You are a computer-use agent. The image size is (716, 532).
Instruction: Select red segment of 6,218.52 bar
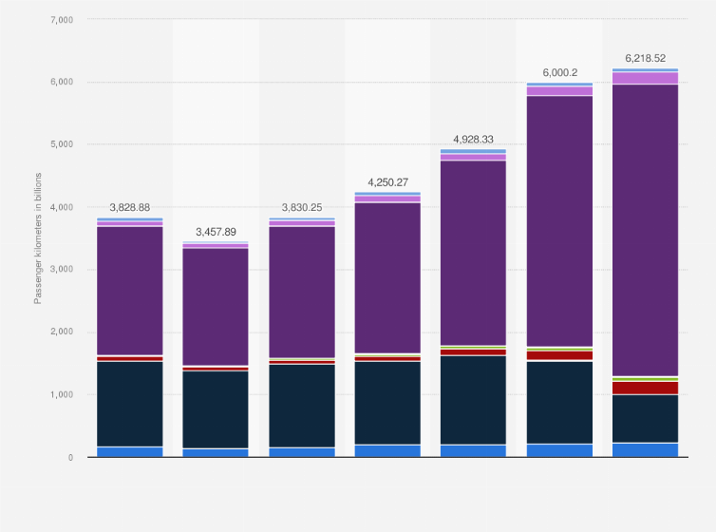645,389
